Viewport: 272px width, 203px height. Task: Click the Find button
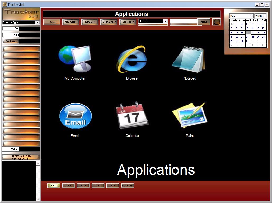point(204,22)
